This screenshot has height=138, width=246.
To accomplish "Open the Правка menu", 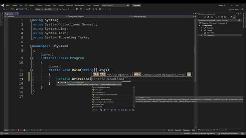I will tap(15, 5).
